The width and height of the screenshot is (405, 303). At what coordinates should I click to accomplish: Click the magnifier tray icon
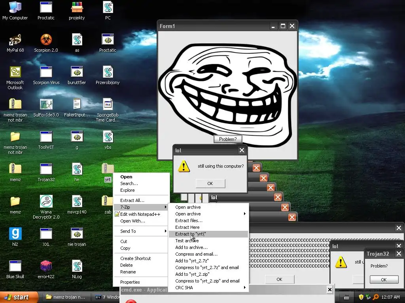(376, 297)
